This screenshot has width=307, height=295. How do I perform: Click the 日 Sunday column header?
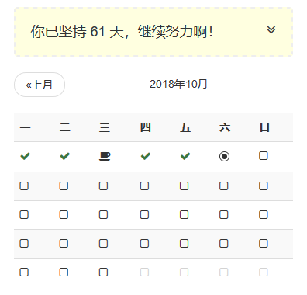(264, 127)
